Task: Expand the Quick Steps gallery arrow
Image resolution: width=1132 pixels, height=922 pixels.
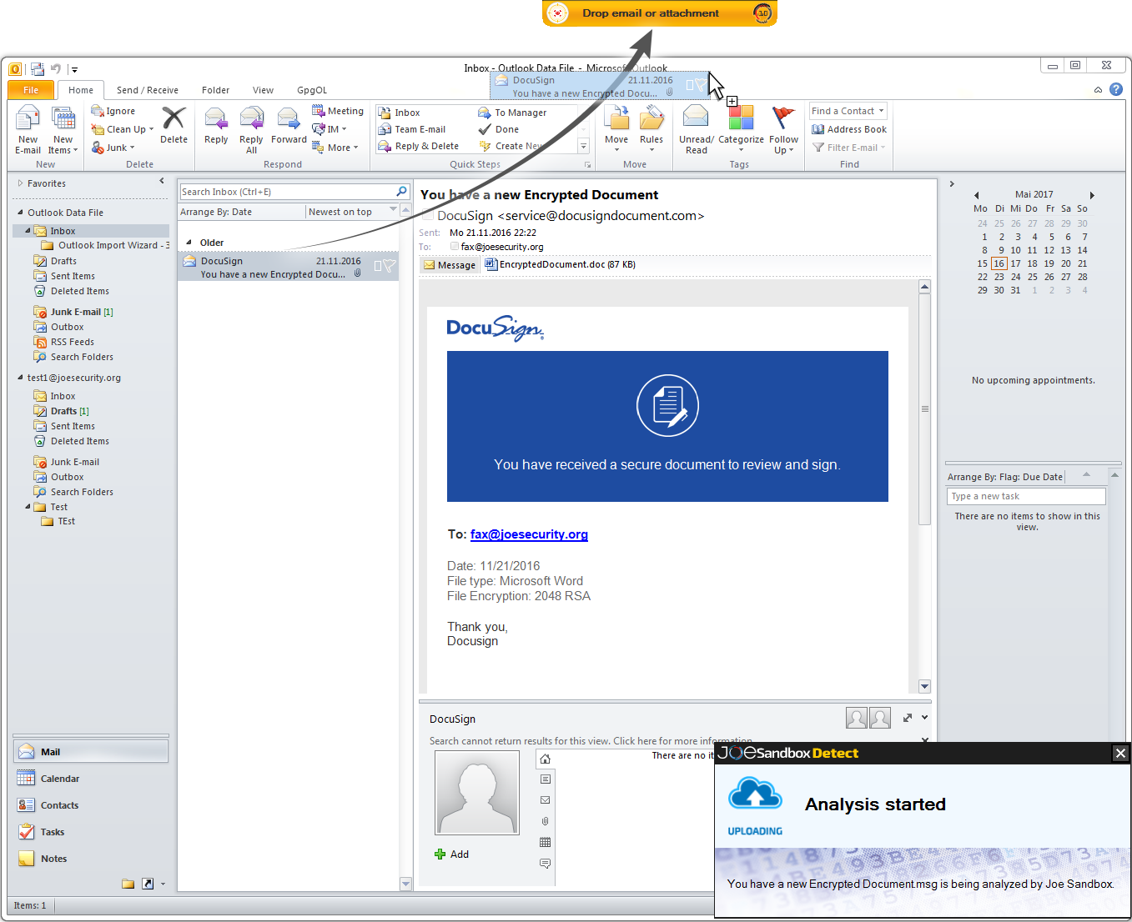Action: tap(583, 147)
